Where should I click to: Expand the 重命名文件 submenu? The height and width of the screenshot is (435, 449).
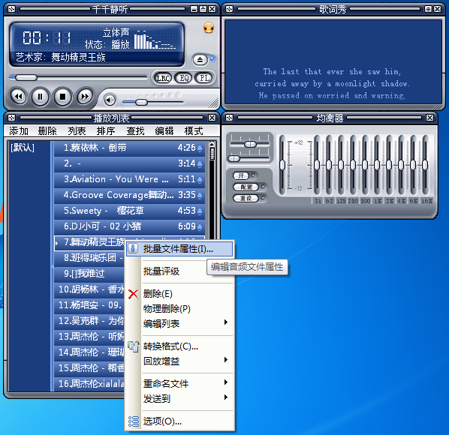point(179,383)
